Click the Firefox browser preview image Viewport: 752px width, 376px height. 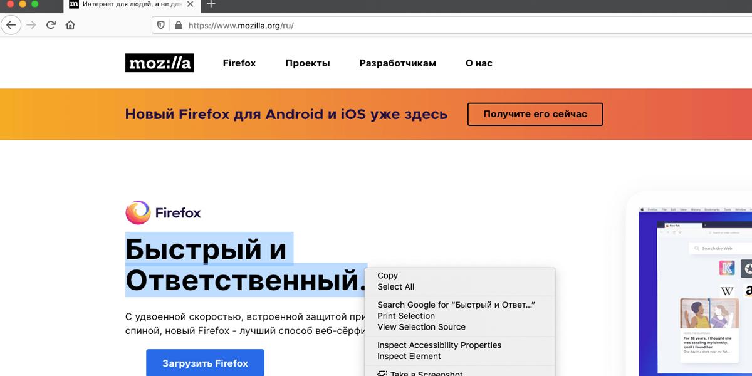[695, 290]
